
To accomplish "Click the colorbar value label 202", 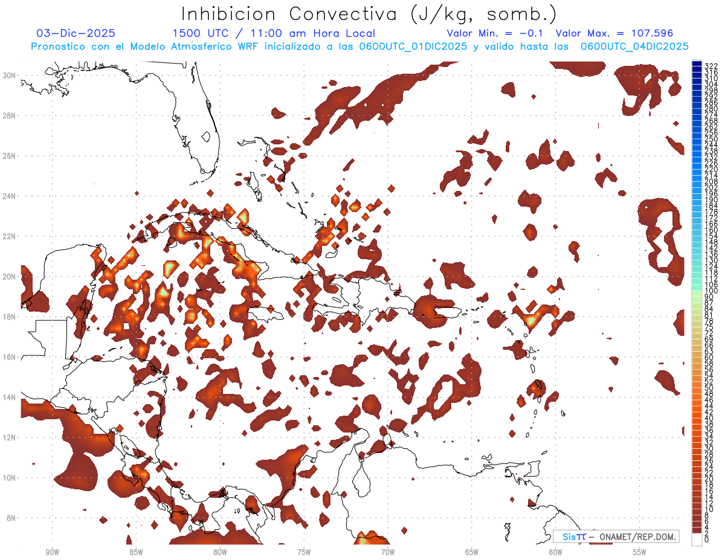I will pos(710,187).
